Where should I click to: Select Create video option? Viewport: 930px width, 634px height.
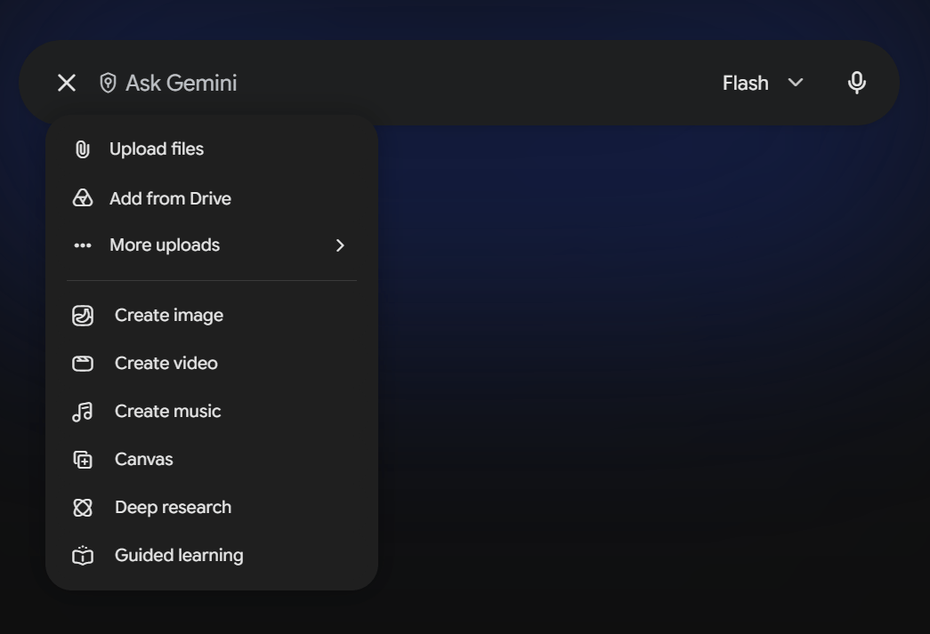[212, 363]
